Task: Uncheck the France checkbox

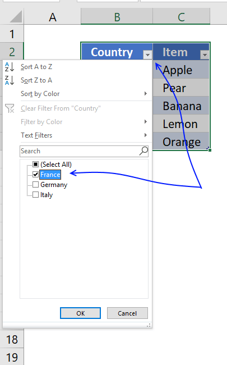Action: pos(35,174)
